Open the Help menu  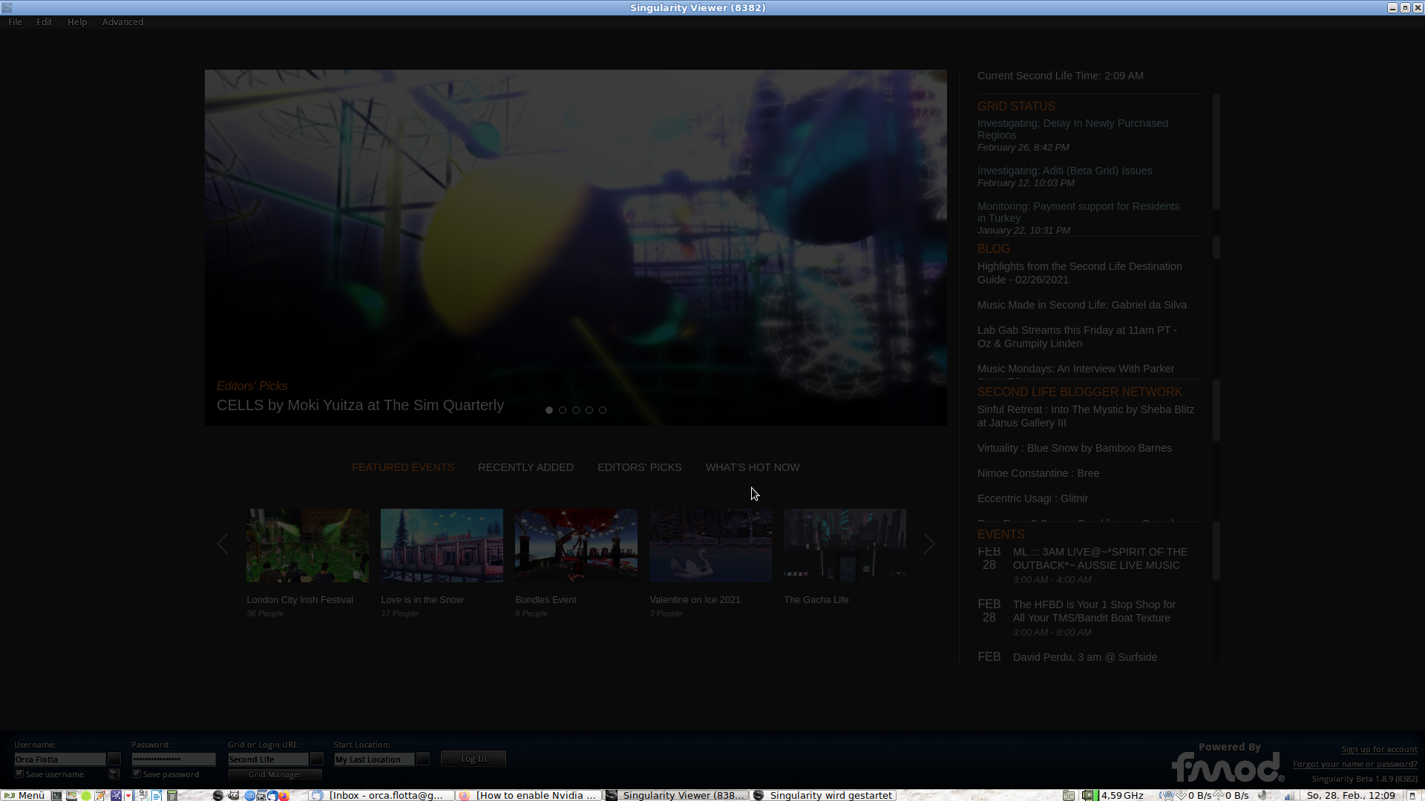pos(77,22)
